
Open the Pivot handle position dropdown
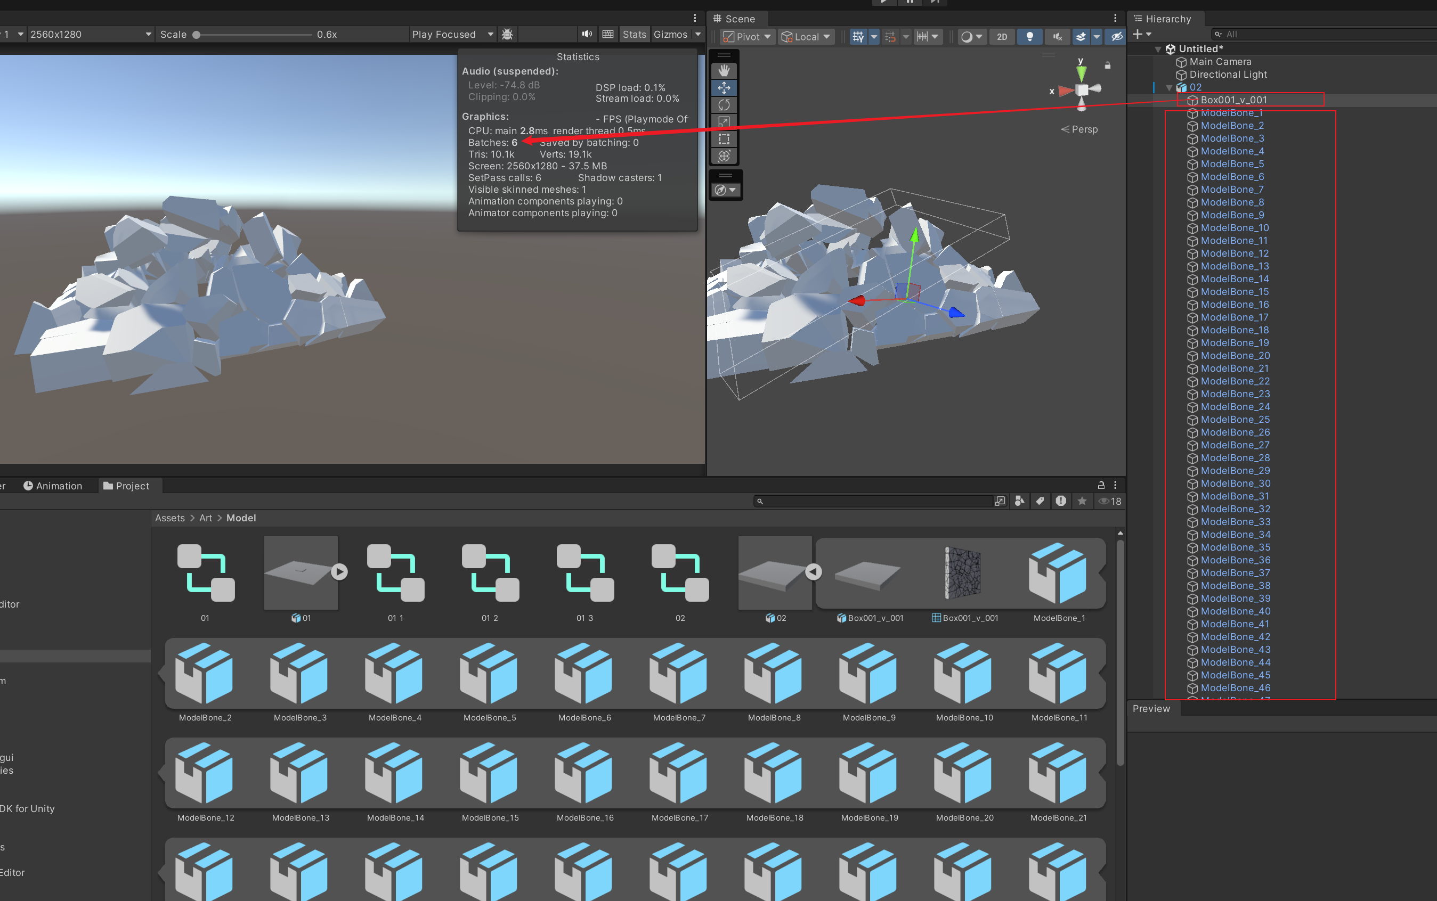[748, 36]
